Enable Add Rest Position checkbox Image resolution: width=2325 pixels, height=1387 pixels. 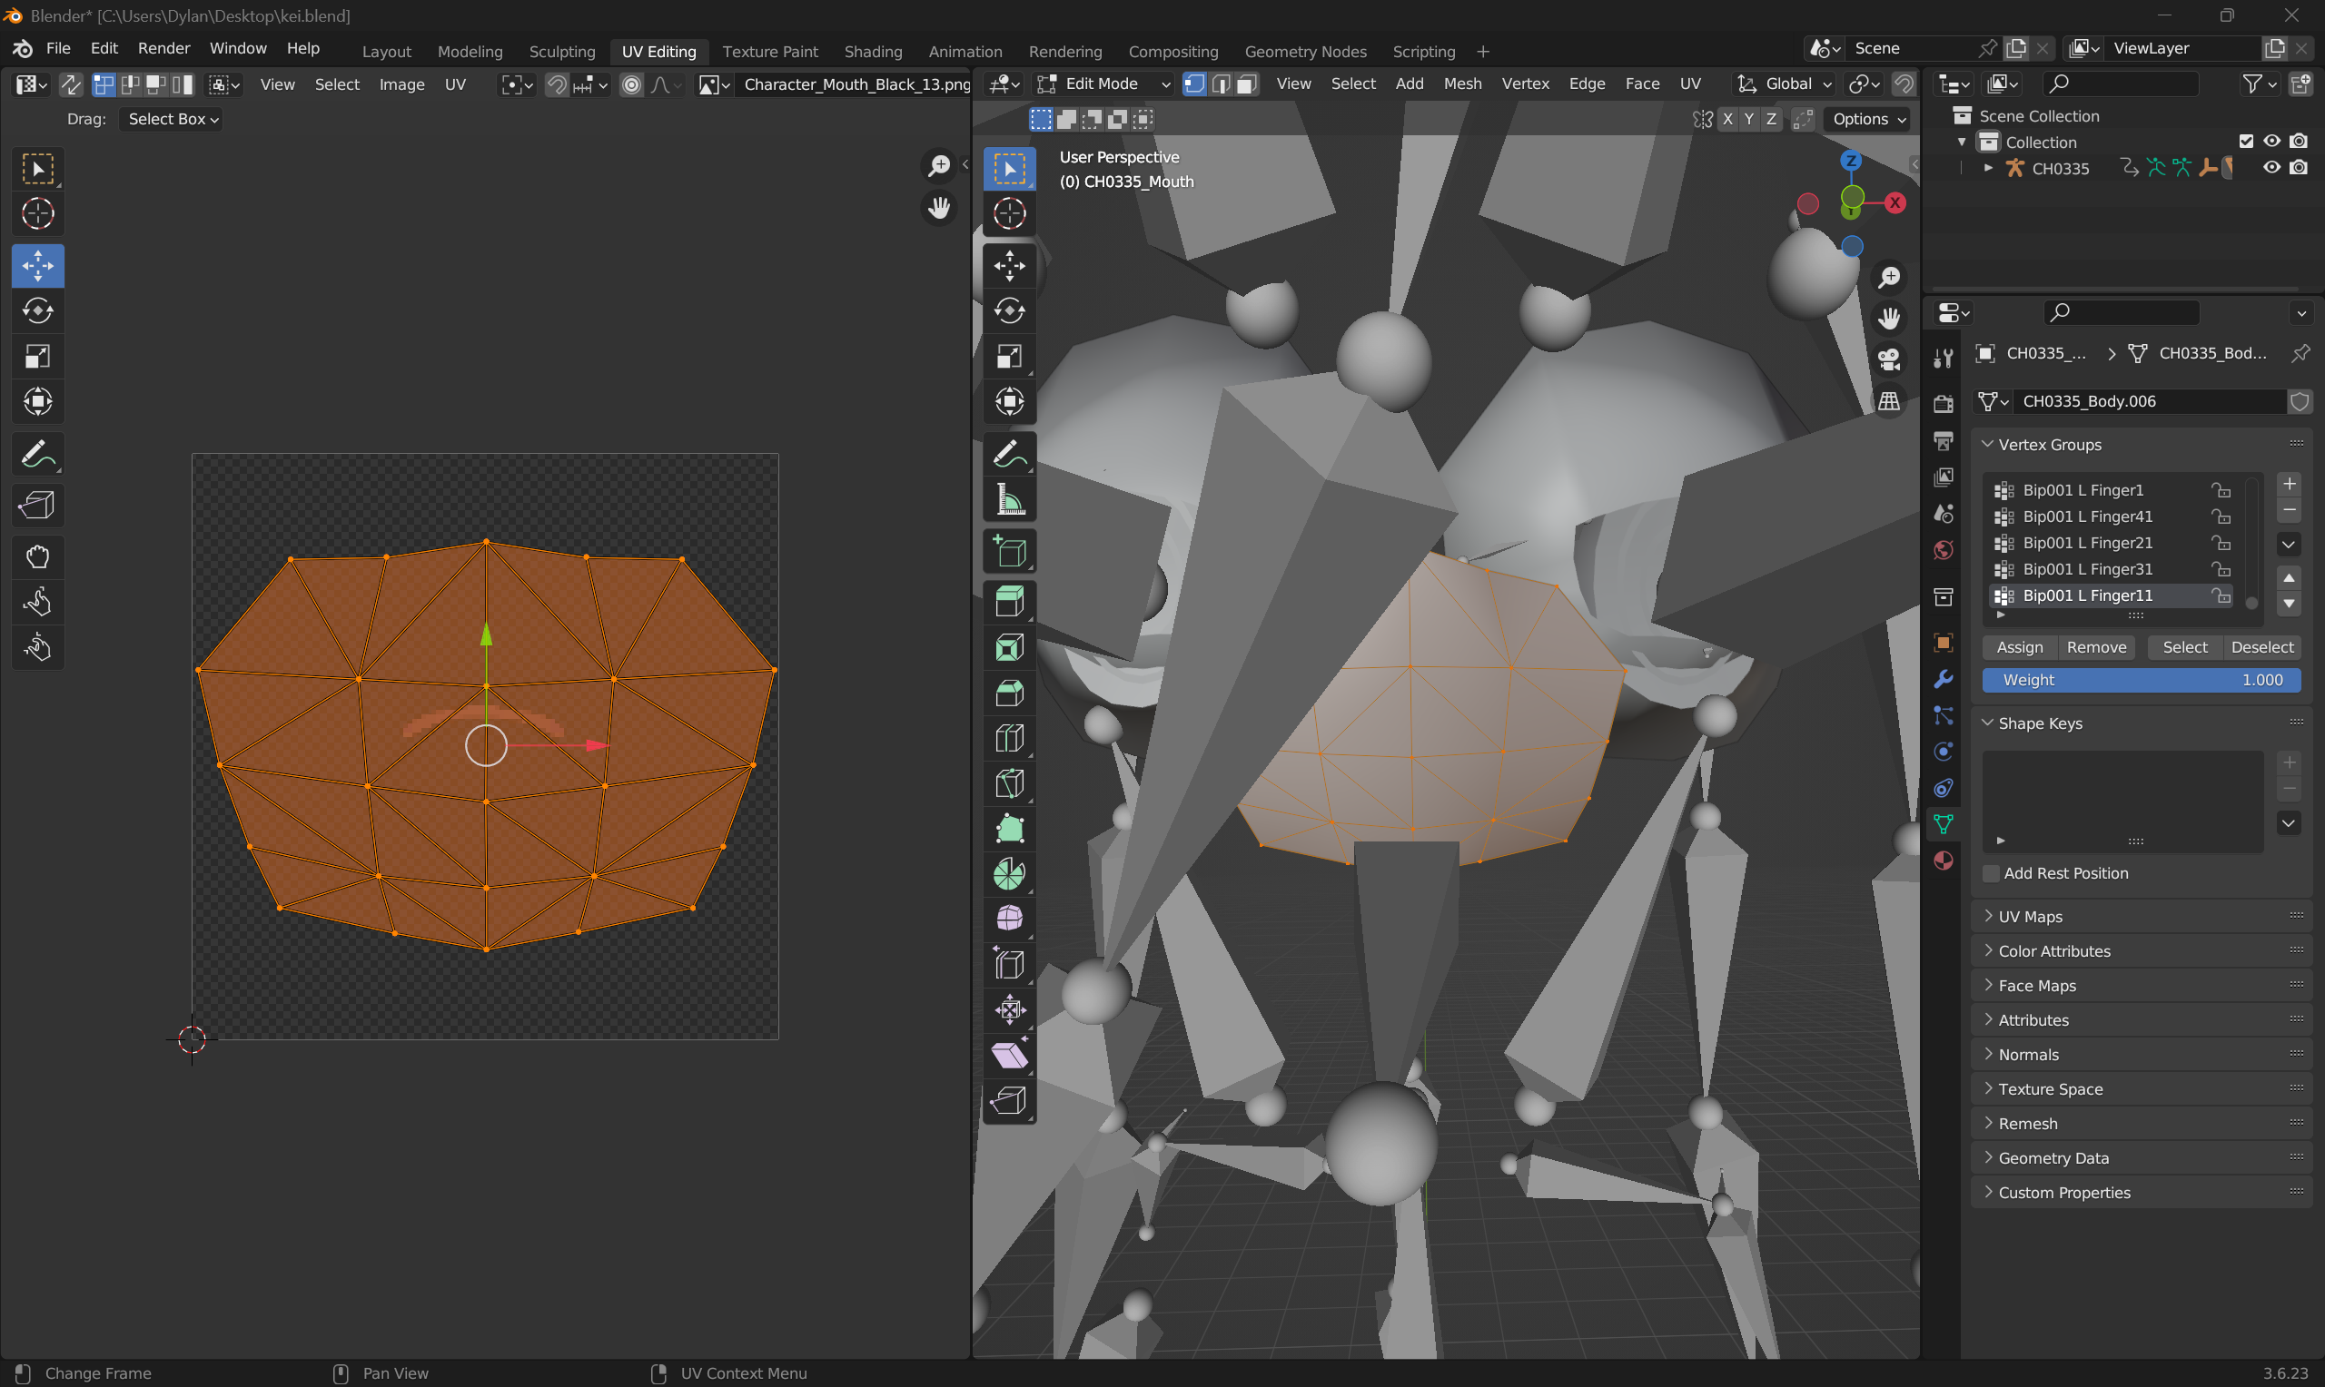1990,873
